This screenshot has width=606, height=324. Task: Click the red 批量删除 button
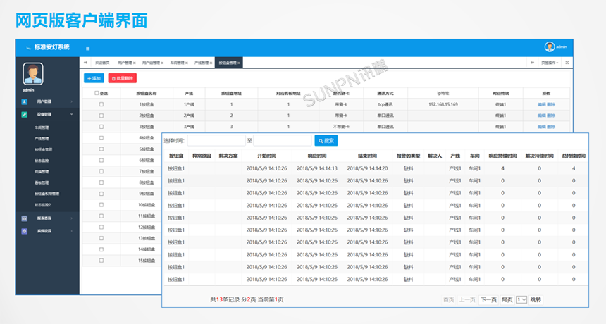click(123, 78)
